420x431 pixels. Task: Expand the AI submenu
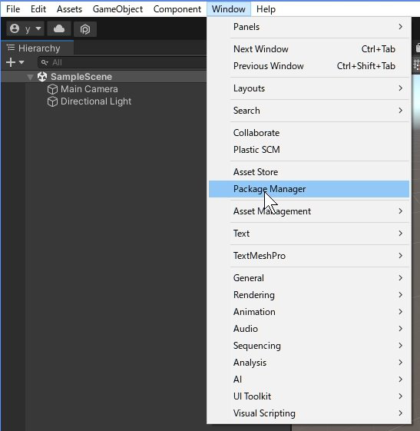point(309,380)
